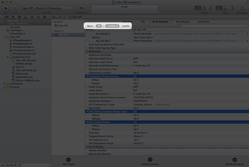Show the utilities pane
Viewport: 249px width, 167px height.
click(x=232, y=8)
